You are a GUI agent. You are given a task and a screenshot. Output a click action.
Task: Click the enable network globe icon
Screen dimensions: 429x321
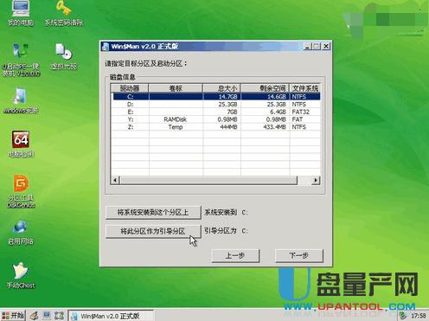[21, 233]
